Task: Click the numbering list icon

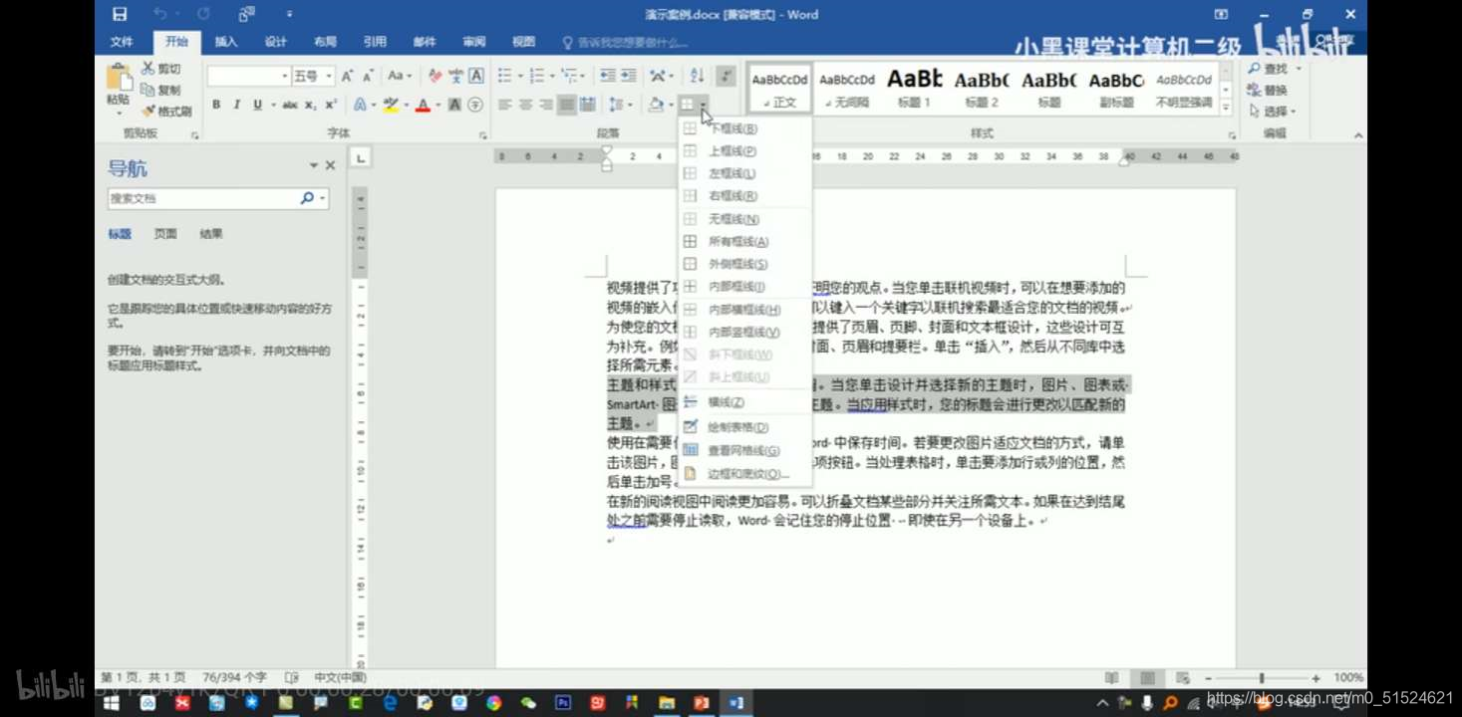Action: coord(536,76)
